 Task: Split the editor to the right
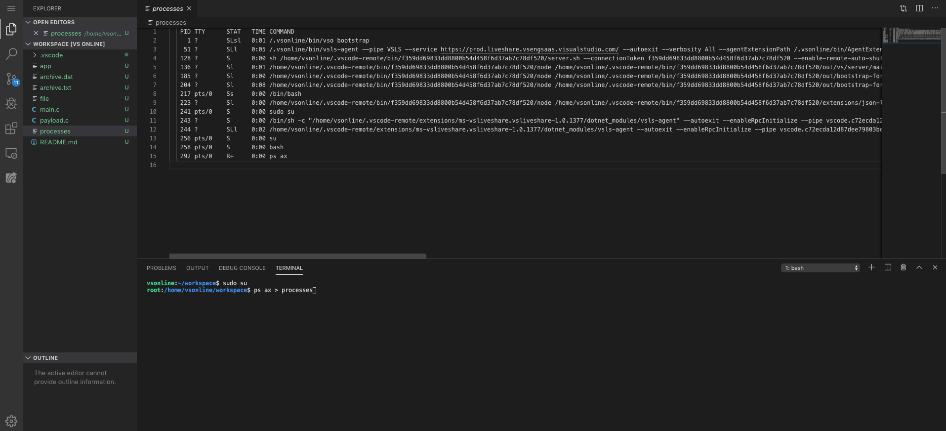click(919, 8)
